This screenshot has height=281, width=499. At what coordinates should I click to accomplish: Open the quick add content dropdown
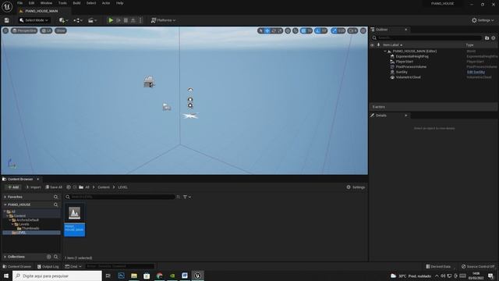point(63,20)
